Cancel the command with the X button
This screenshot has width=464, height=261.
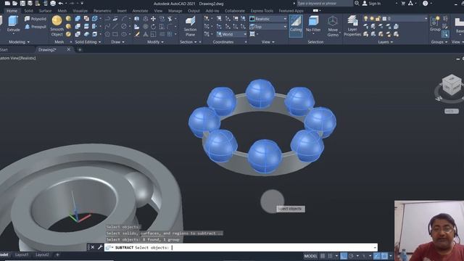click(93, 247)
